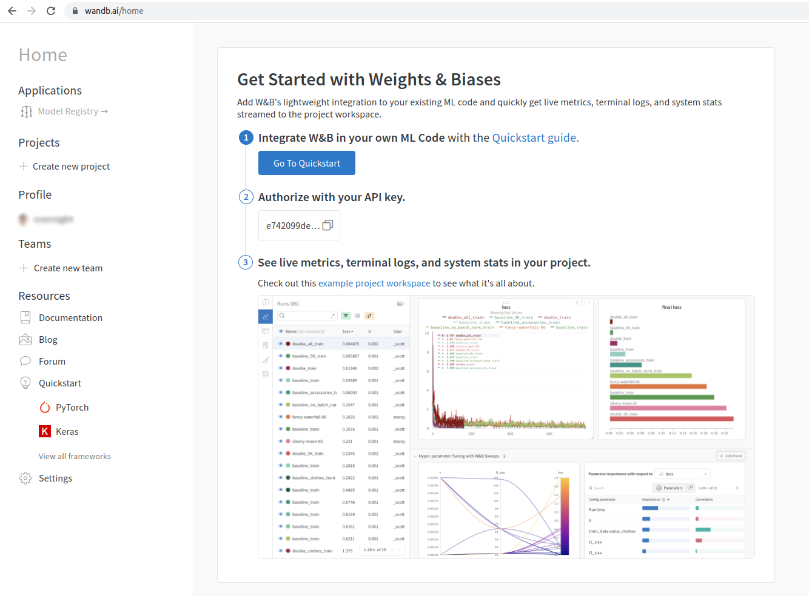The height and width of the screenshot is (596, 809).
Task: Open the example project workspace link
Action: [374, 283]
